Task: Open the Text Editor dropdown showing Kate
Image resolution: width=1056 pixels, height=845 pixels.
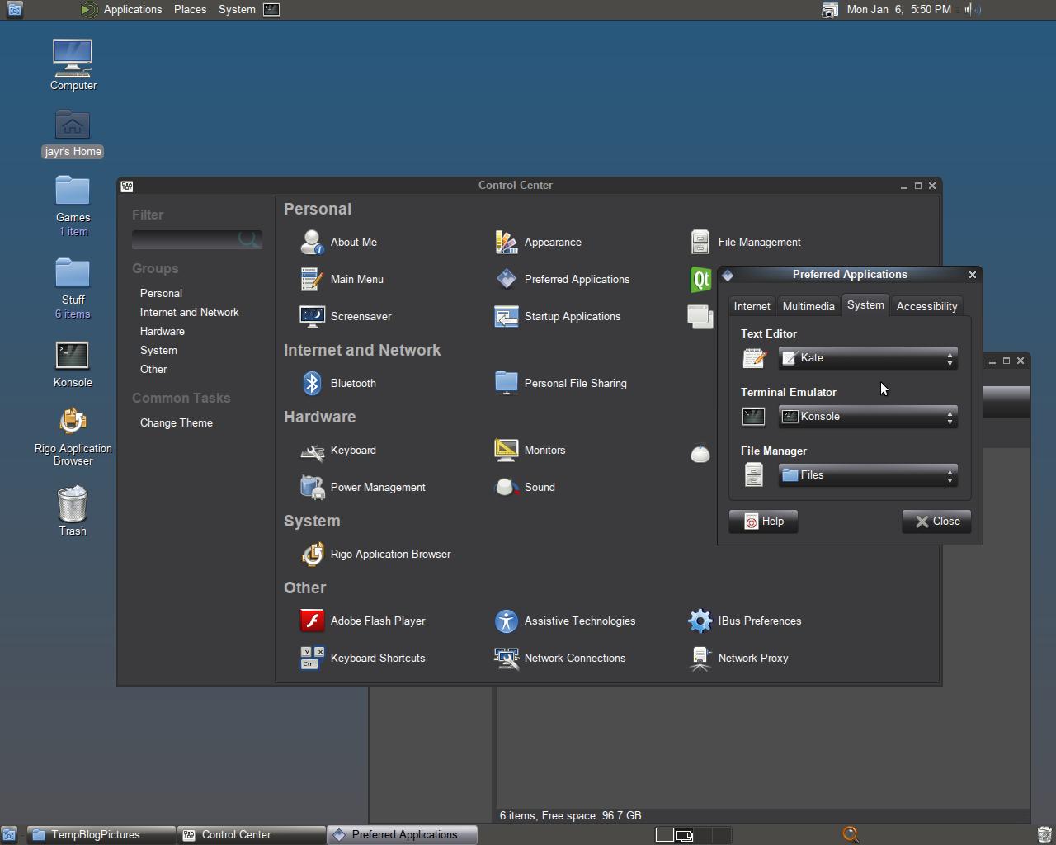Action: click(x=868, y=358)
